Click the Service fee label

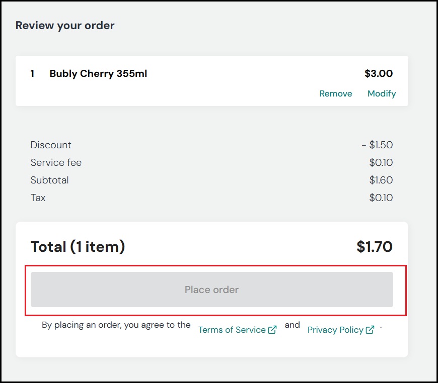point(56,163)
